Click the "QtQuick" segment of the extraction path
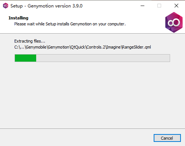This screenshot has width=185, height=146. pos(78,47)
